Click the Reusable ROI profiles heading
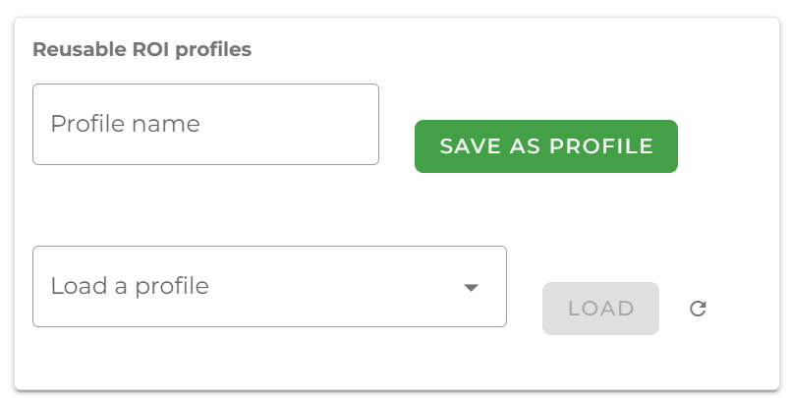Screen dimensions: 790x398 [142, 50]
